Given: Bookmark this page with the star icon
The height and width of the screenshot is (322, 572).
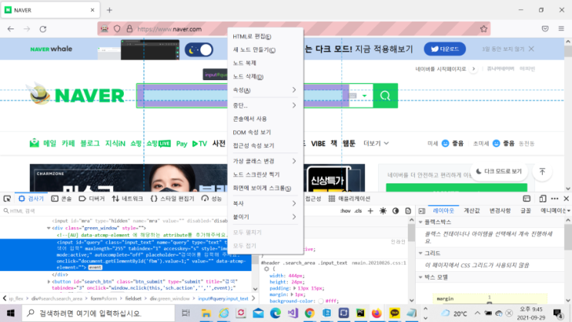Looking at the screenshot, I should coord(483,29).
